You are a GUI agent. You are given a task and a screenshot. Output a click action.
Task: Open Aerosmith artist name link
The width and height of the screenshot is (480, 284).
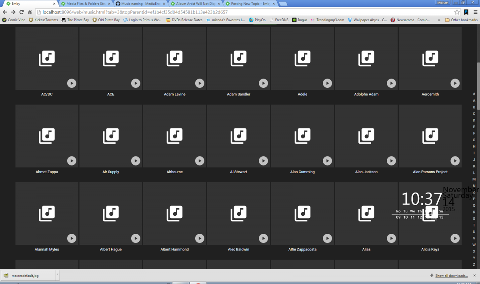(430, 95)
